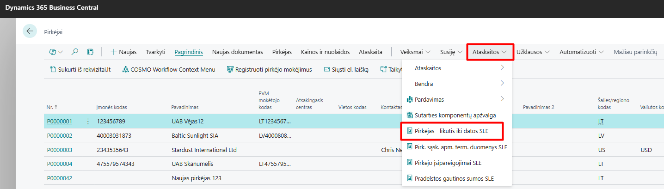Click the back arrow button
This screenshot has height=189, width=664.
tap(30, 31)
